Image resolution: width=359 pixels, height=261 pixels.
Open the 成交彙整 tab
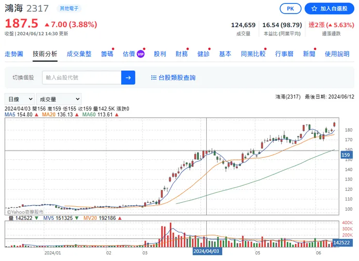tap(79, 54)
